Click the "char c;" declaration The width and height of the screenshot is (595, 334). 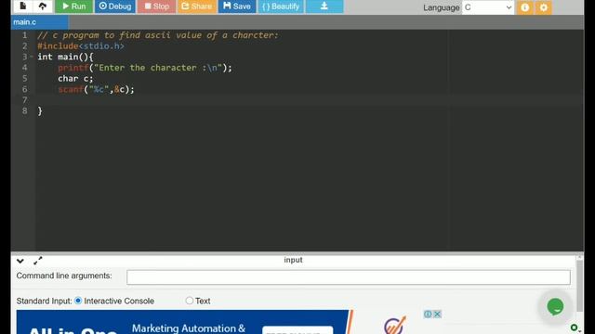pyautogui.click(x=75, y=78)
